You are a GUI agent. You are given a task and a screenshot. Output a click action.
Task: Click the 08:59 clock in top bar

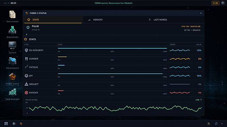pos(13,3)
